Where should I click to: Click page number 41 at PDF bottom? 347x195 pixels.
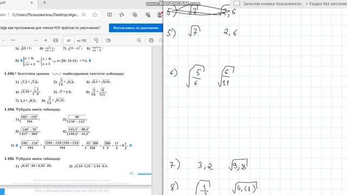coord(131,173)
